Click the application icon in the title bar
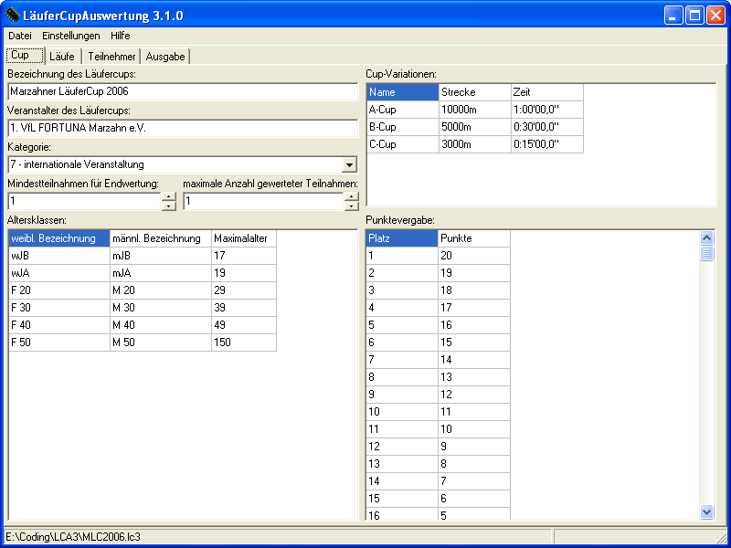Screen dimensions: 731x548 tap(12, 16)
